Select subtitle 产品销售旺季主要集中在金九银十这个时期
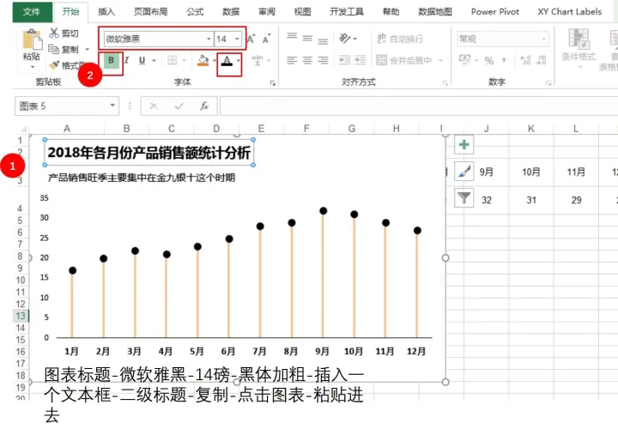The height and width of the screenshot is (435, 618). point(142,178)
